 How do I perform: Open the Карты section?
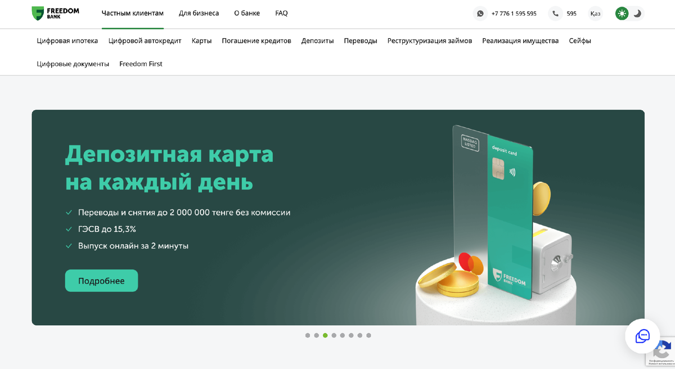click(x=201, y=40)
